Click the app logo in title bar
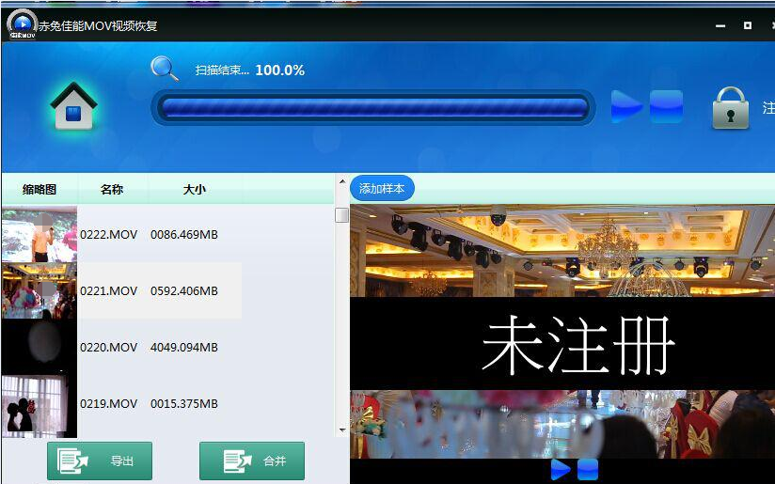 (x=23, y=24)
